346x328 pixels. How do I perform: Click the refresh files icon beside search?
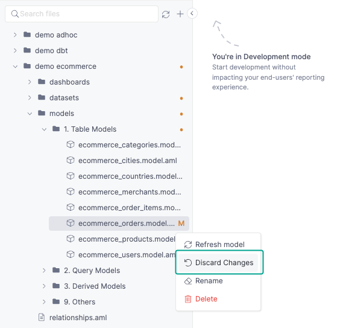tap(166, 14)
